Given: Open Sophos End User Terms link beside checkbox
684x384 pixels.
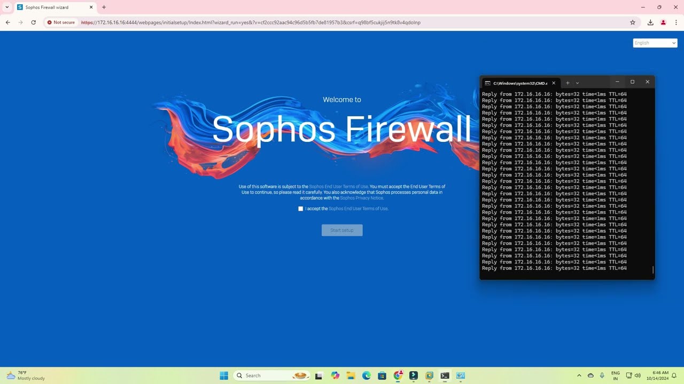Looking at the screenshot, I should coord(358,209).
